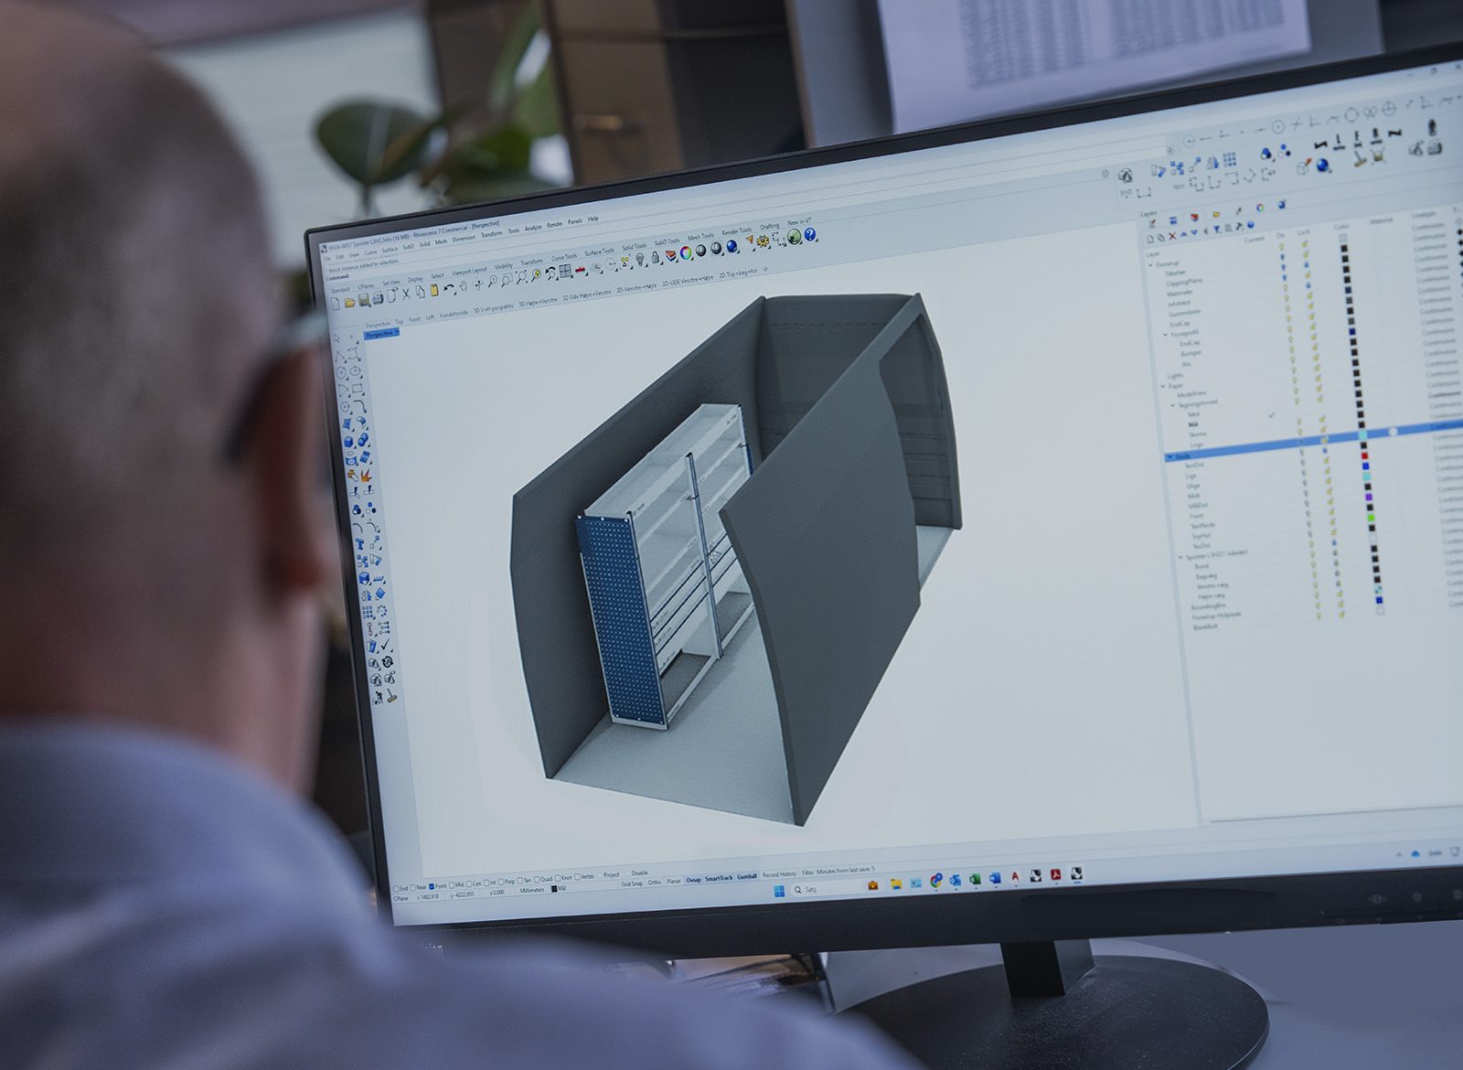Click the Open file folder icon

pos(349,303)
